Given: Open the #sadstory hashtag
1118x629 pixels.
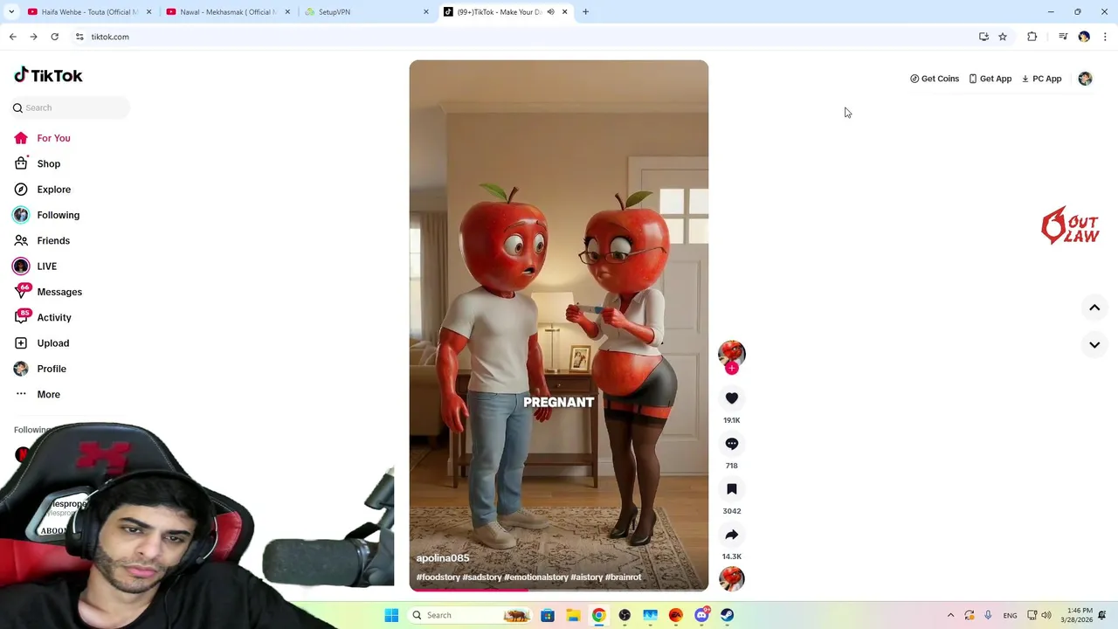Looking at the screenshot, I should click(x=482, y=577).
